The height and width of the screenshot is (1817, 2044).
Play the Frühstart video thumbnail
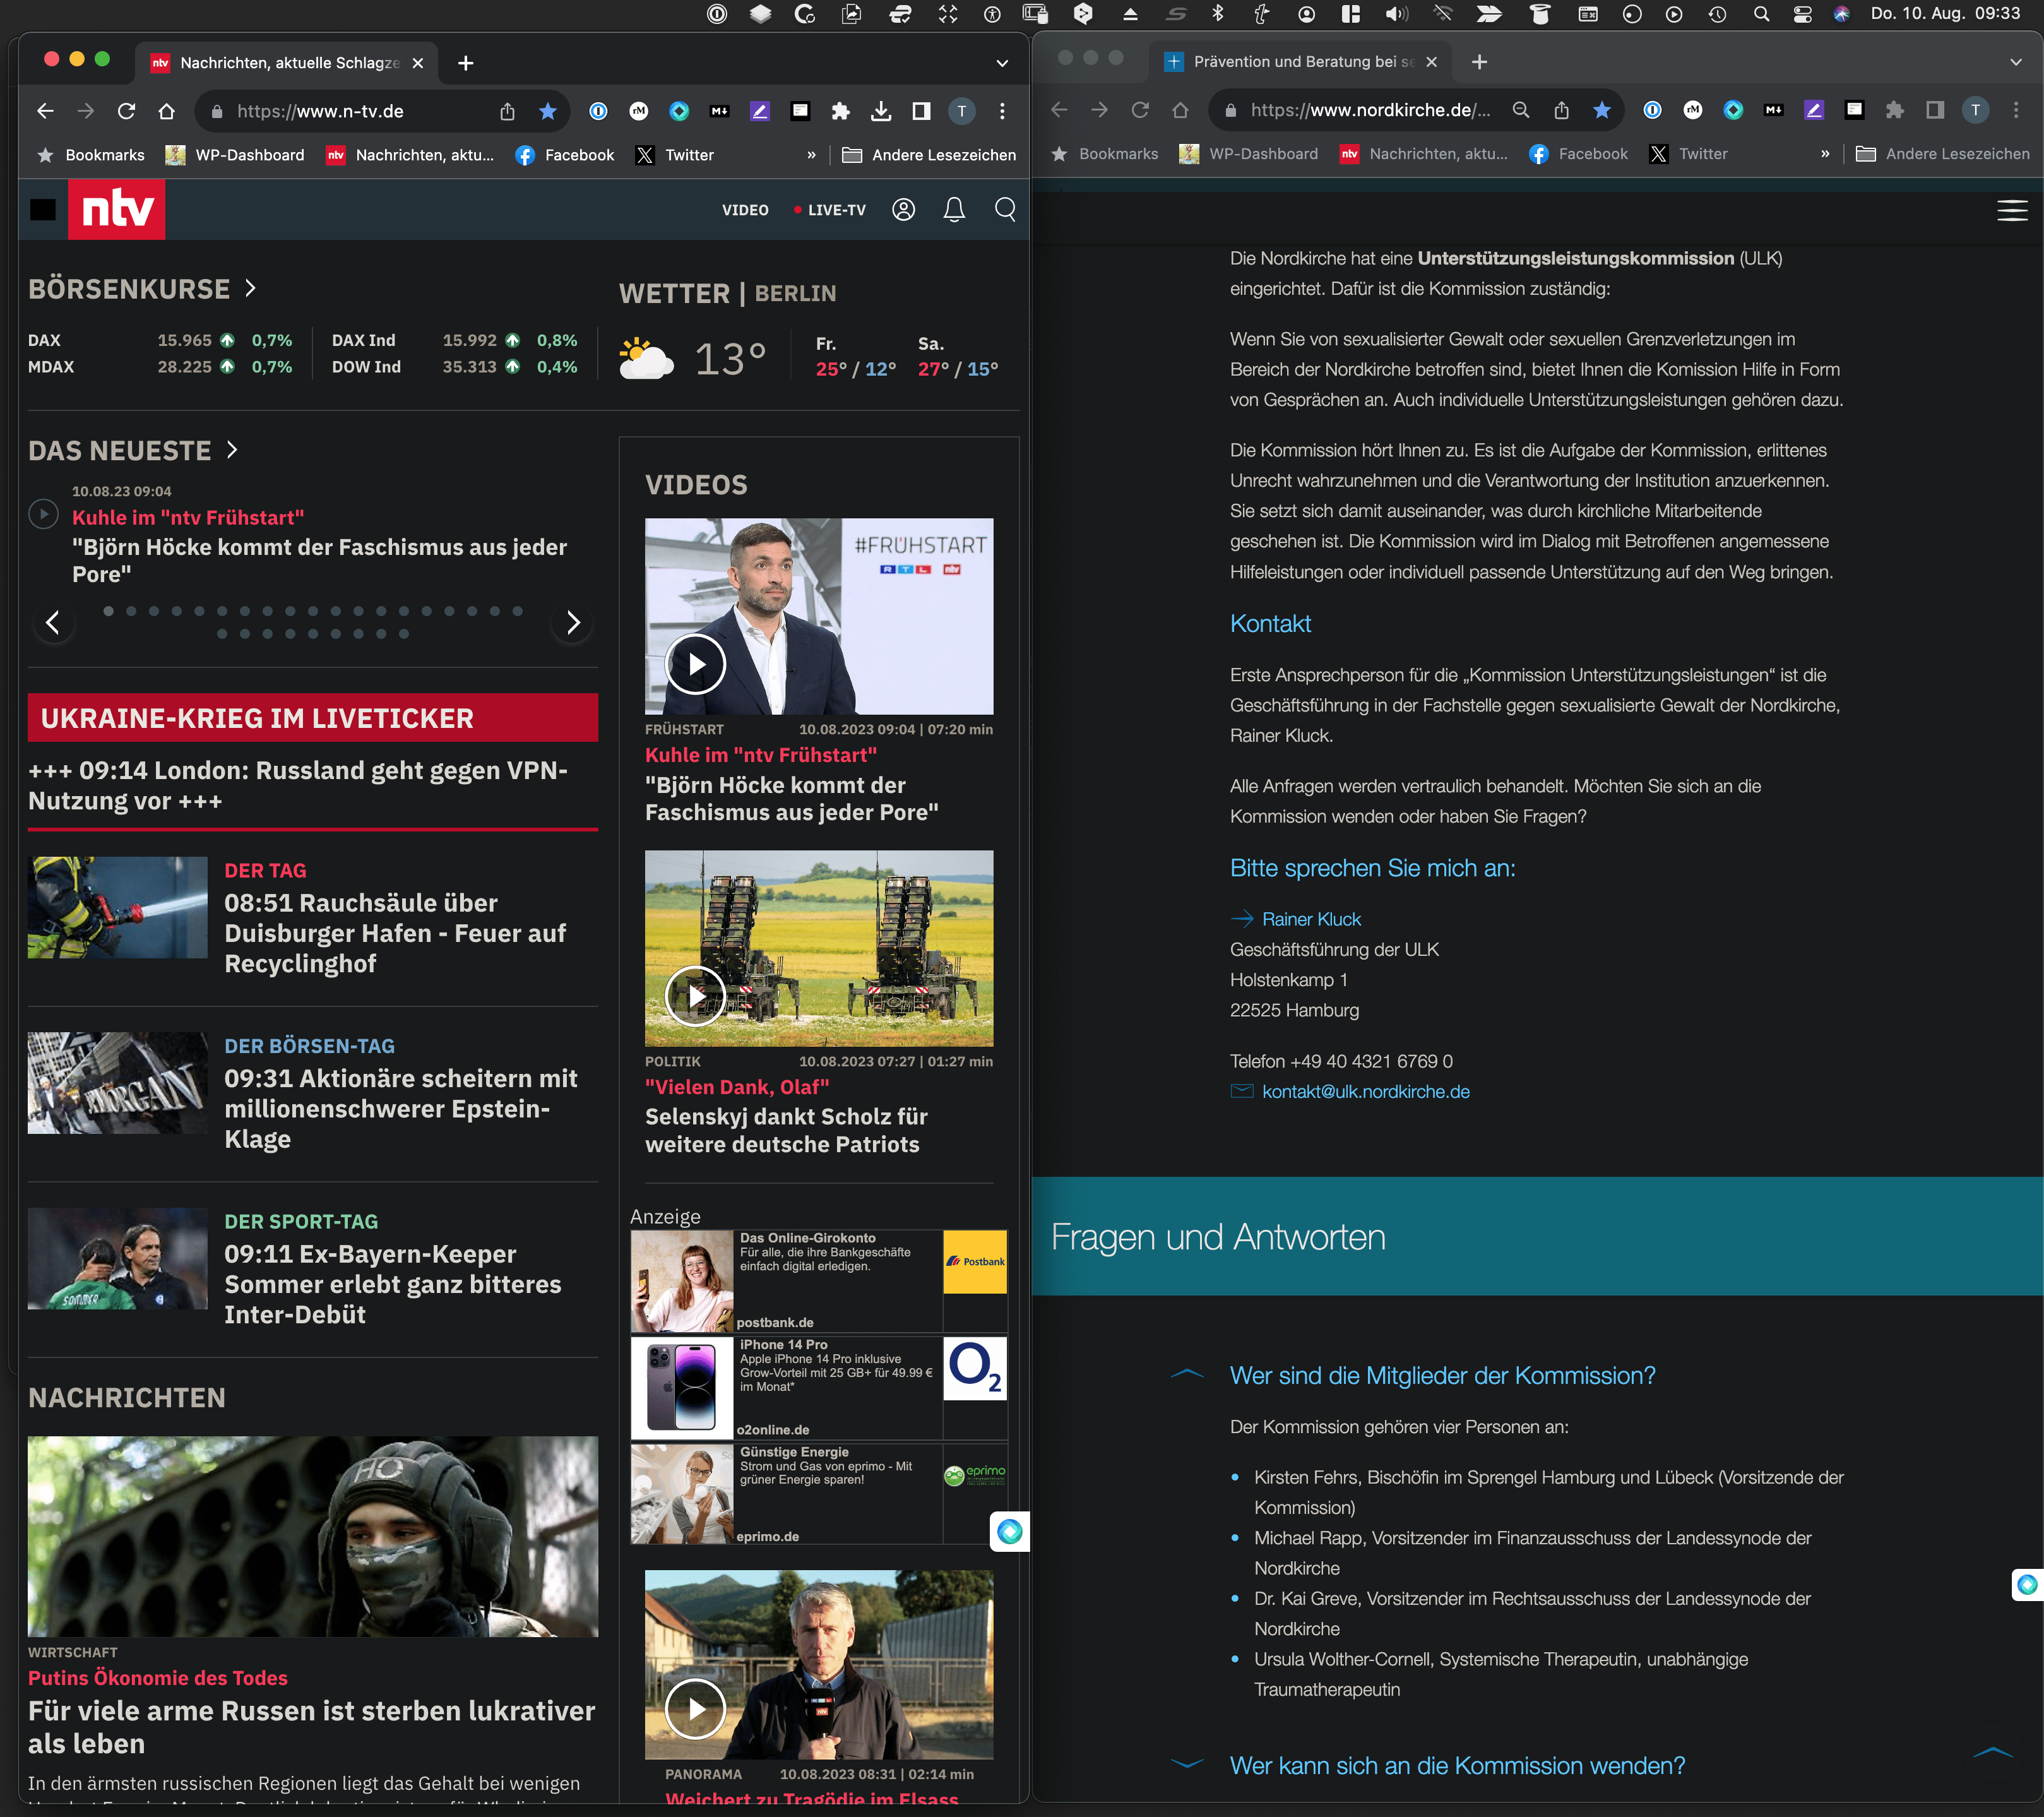click(695, 664)
